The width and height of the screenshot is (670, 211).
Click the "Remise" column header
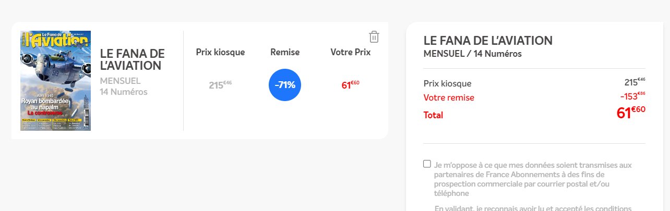coord(285,52)
